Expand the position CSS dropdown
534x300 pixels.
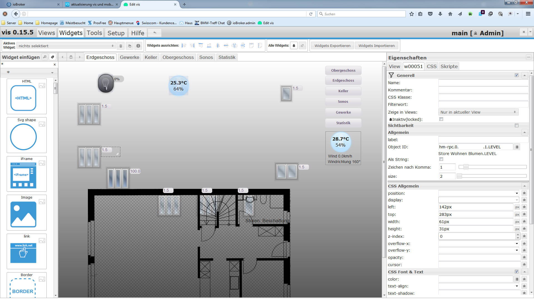tap(478, 193)
